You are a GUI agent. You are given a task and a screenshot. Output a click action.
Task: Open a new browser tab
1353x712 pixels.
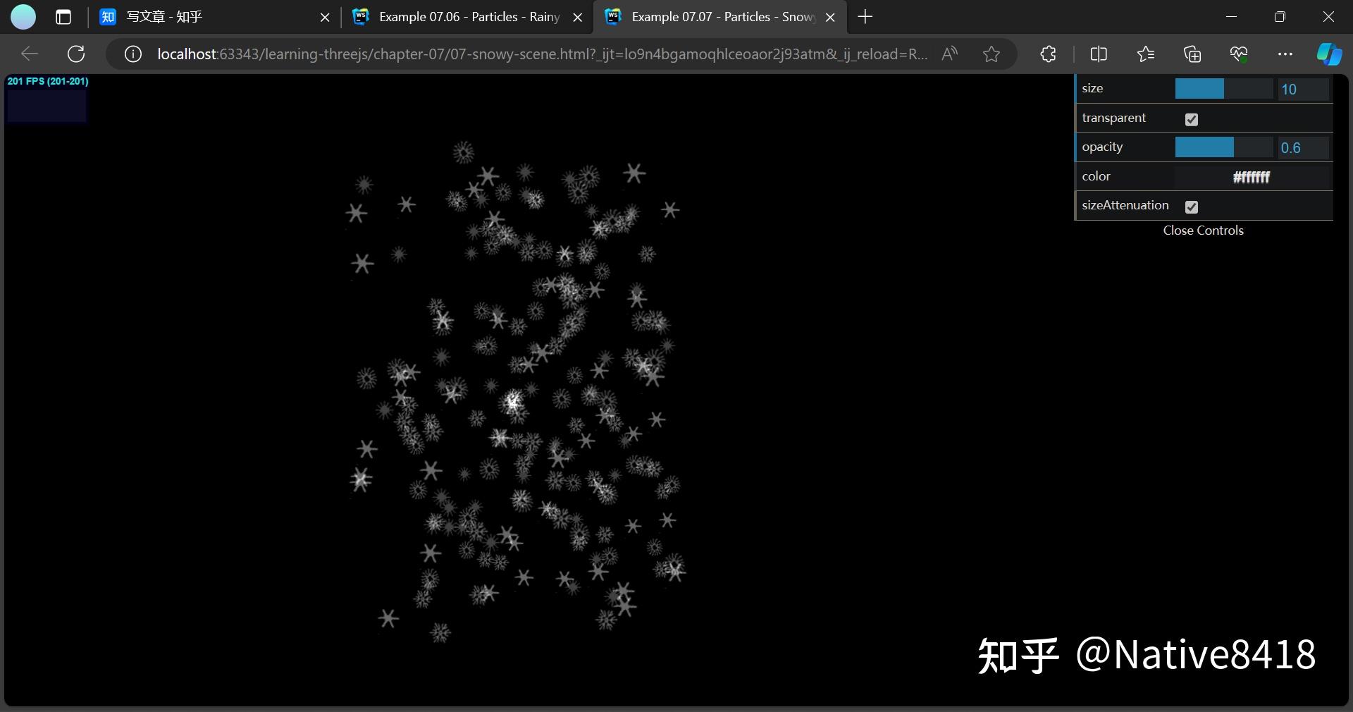(x=865, y=17)
